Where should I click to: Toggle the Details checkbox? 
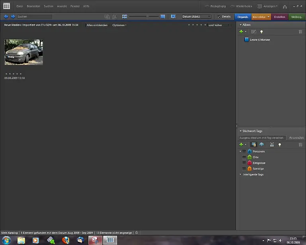click(219, 17)
